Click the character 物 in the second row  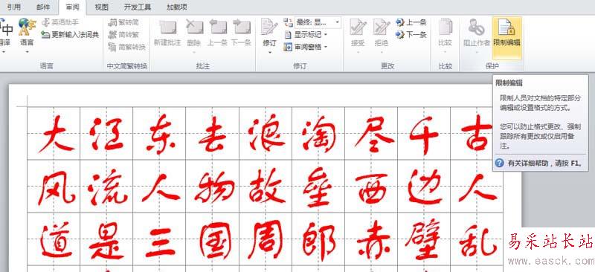215,187
